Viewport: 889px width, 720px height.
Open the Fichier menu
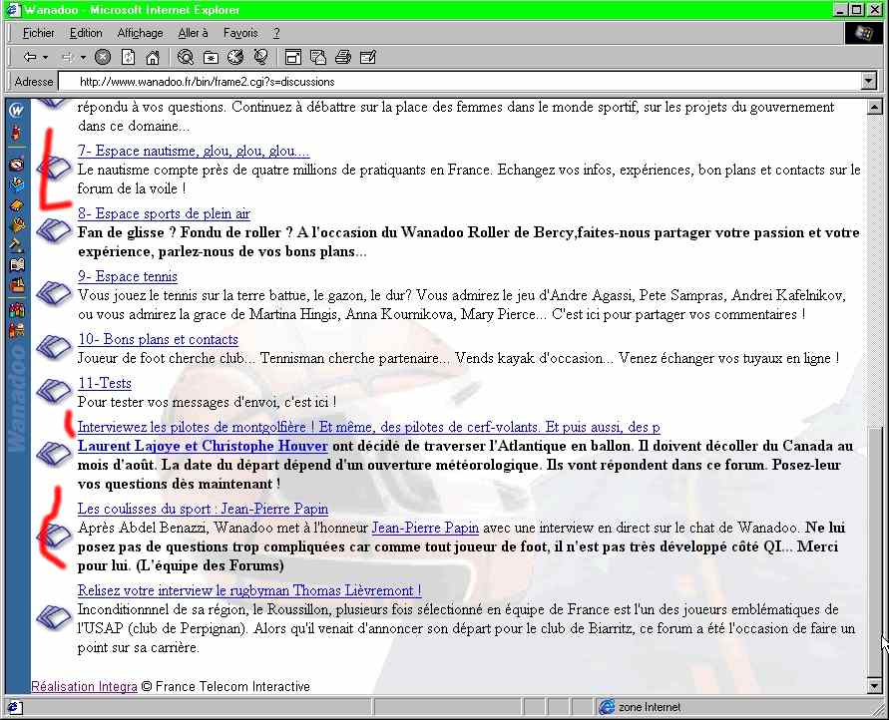pos(39,34)
